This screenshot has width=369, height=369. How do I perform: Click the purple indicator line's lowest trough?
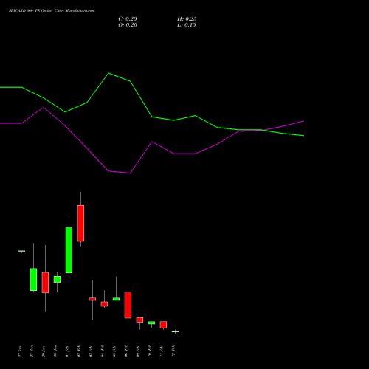click(130, 173)
